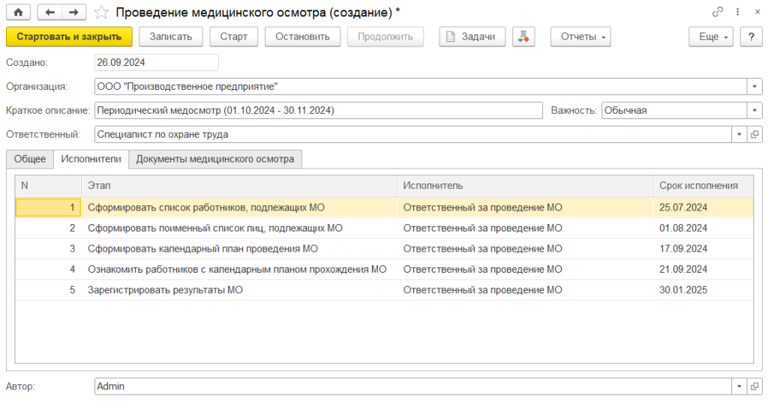Open the vertical three-dot menu

pyautogui.click(x=738, y=12)
